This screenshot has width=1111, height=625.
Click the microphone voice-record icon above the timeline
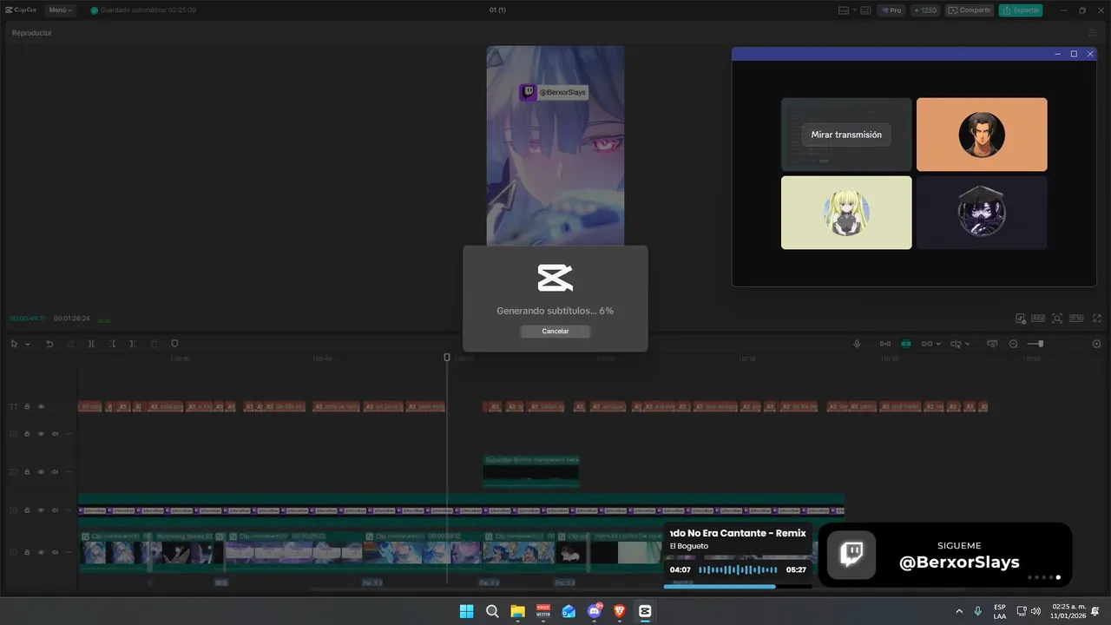[857, 344]
